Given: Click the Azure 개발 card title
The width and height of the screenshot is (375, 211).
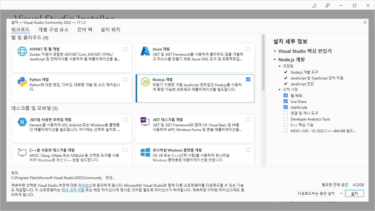Looking at the screenshot, I should click(161, 49).
